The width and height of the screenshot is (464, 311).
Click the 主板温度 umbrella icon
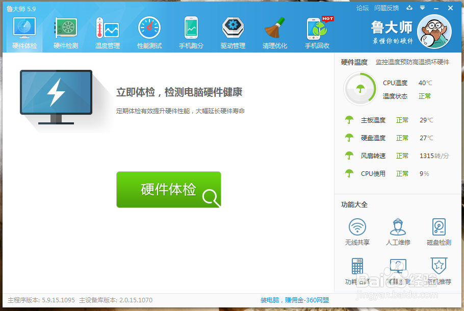[349, 120]
